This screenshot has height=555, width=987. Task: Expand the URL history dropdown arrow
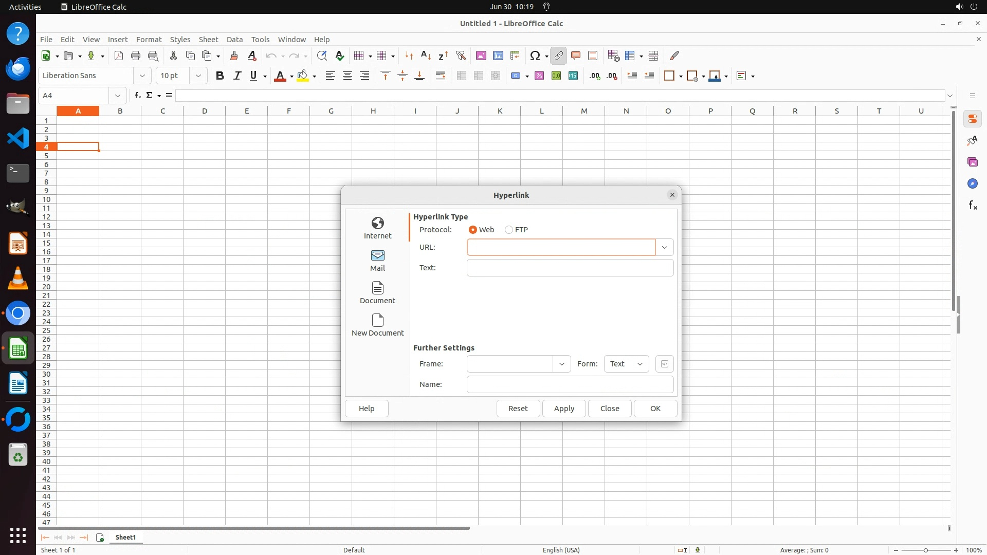click(x=664, y=247)
